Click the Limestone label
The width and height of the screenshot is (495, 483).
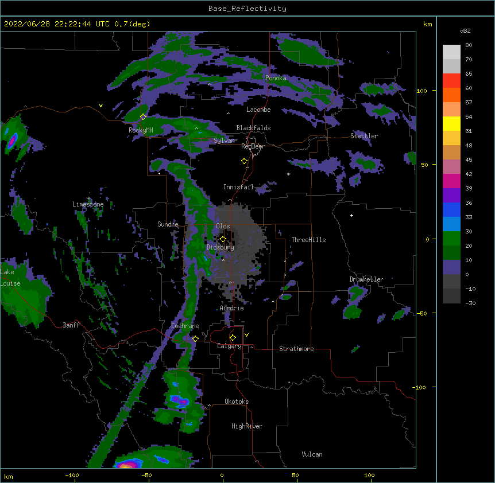[x=88, y=204]
